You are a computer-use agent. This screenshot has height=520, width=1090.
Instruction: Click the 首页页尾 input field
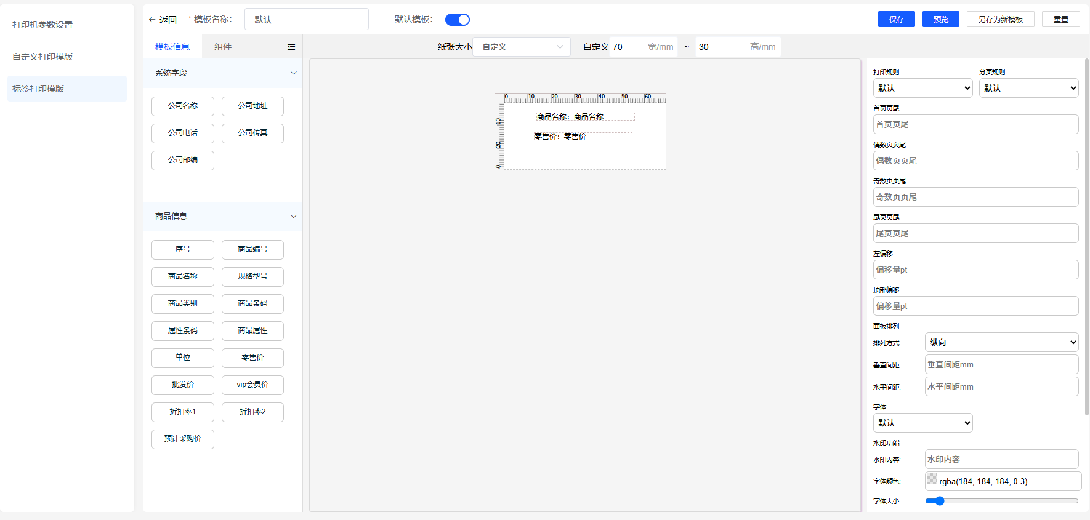click(x=975, y=124)
